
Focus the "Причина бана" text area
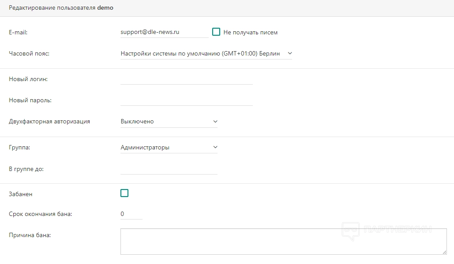[283, 241]
